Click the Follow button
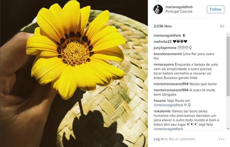Image resolution: width=230 pixels, height=147 pixels. click(x=215, y=9)
